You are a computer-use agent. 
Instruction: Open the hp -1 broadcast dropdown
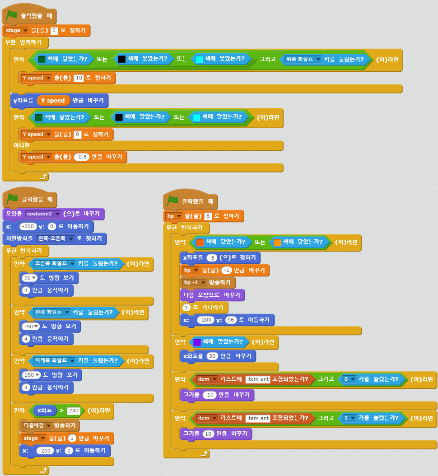click(203, 282)
